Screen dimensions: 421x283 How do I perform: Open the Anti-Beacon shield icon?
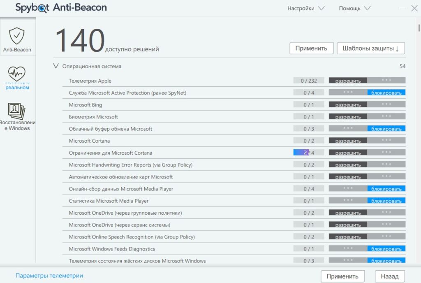click(x=16, y=36)
